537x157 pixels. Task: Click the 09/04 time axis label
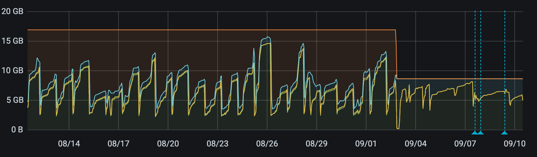(415, 144)
